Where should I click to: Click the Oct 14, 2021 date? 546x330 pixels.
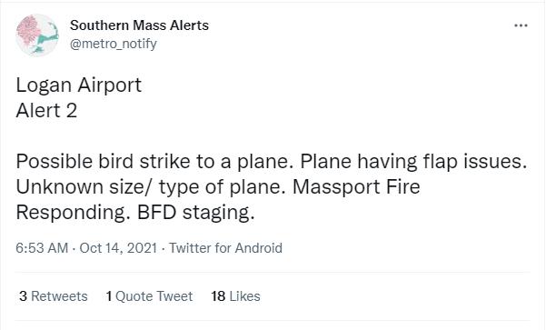(x=118, y=248)
